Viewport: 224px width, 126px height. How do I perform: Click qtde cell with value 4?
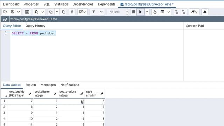coord(95,113)
